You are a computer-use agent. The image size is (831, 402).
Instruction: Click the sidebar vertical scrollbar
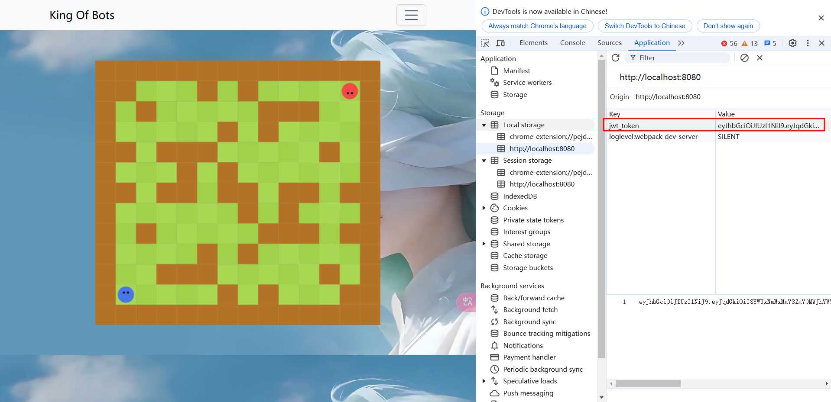[601, 209]
